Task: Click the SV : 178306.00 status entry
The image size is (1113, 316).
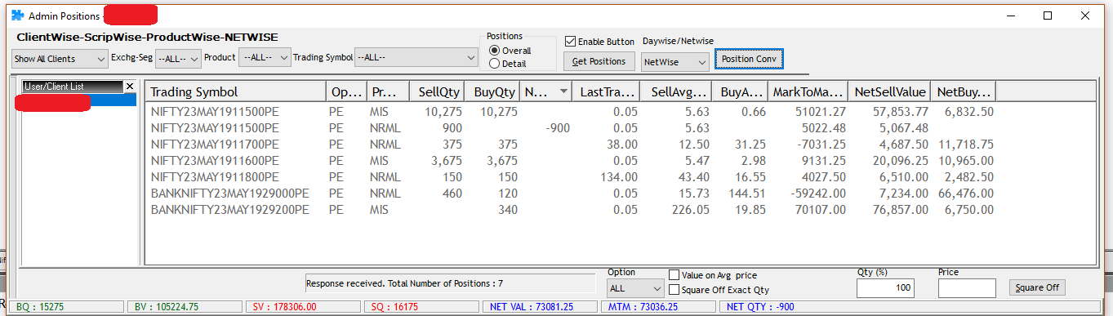Action: coord(304,307)
